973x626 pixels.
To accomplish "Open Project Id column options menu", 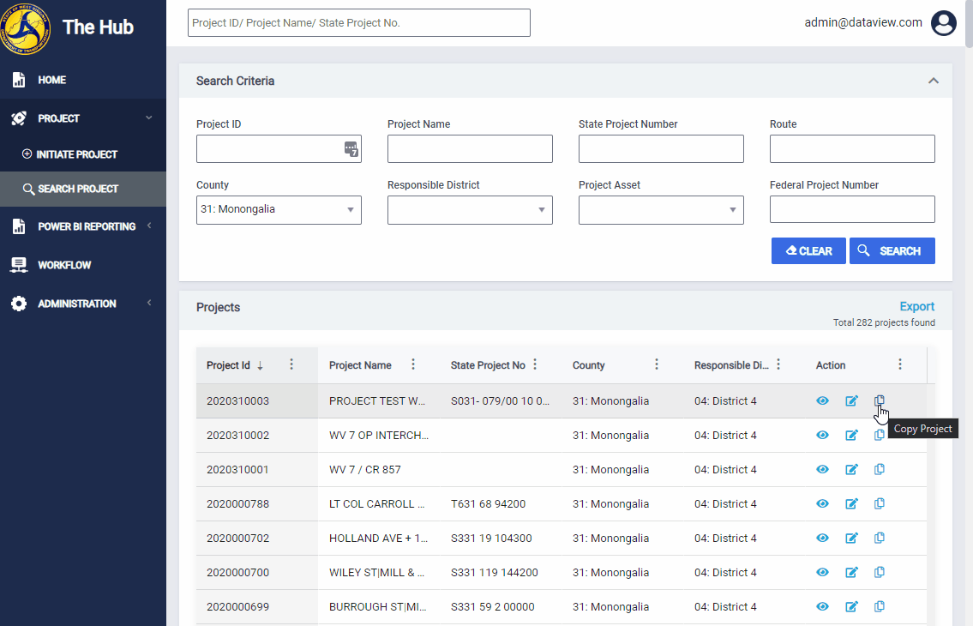I will tap(291, 364).
